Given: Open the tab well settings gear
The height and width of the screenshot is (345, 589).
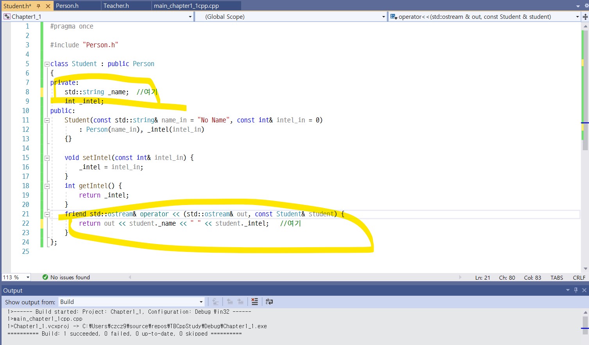Looking at the screenshot, I should pos(586,6).
